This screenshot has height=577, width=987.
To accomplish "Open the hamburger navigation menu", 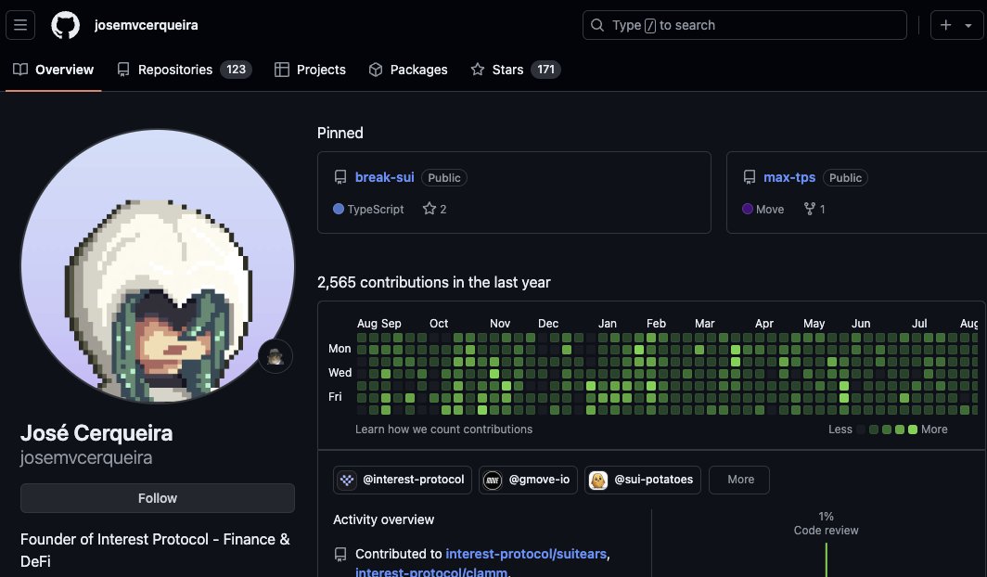I will coord(20,25).
